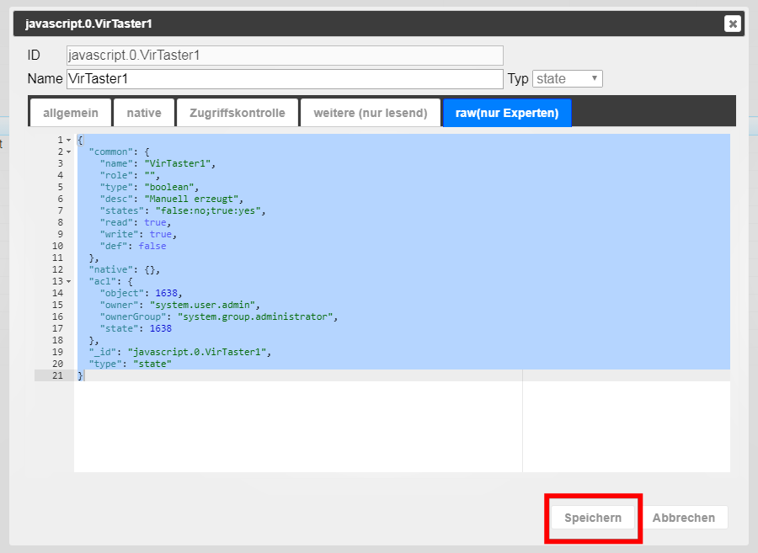Click the "_id": "javascript.0.VirTaster1" line
This screenshot has height=553, width=758.
click(x=180, y=352)
